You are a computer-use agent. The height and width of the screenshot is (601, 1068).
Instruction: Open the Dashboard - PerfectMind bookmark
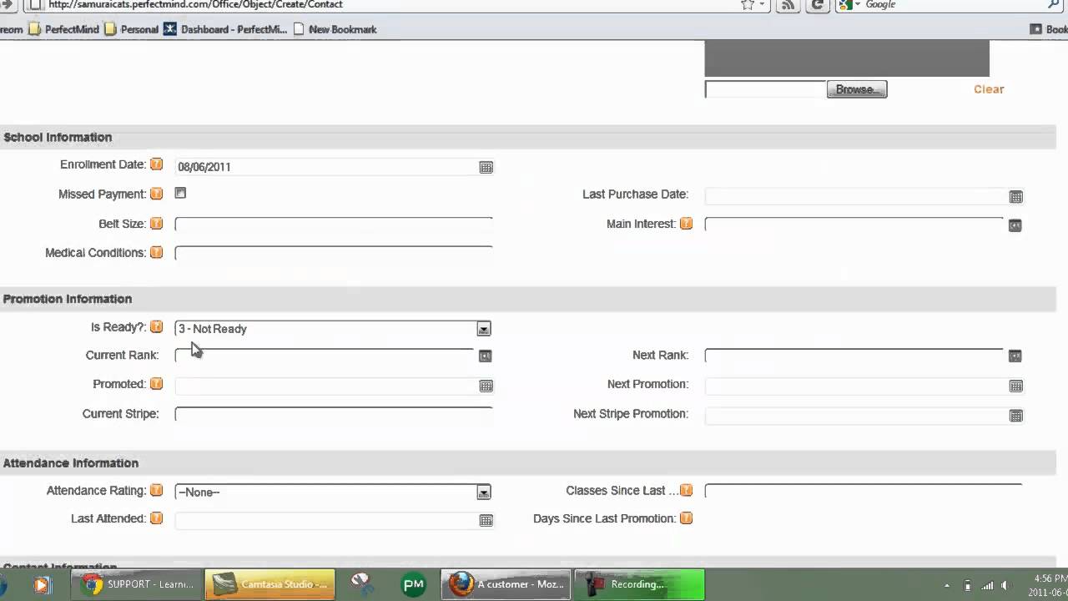pos(225,29)
